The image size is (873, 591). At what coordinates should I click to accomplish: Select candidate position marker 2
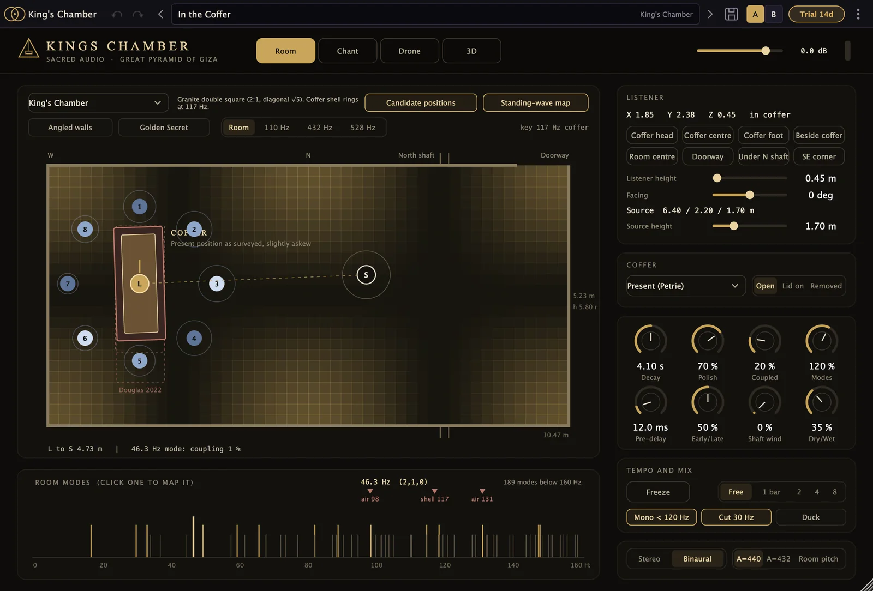tap(194, 229)
